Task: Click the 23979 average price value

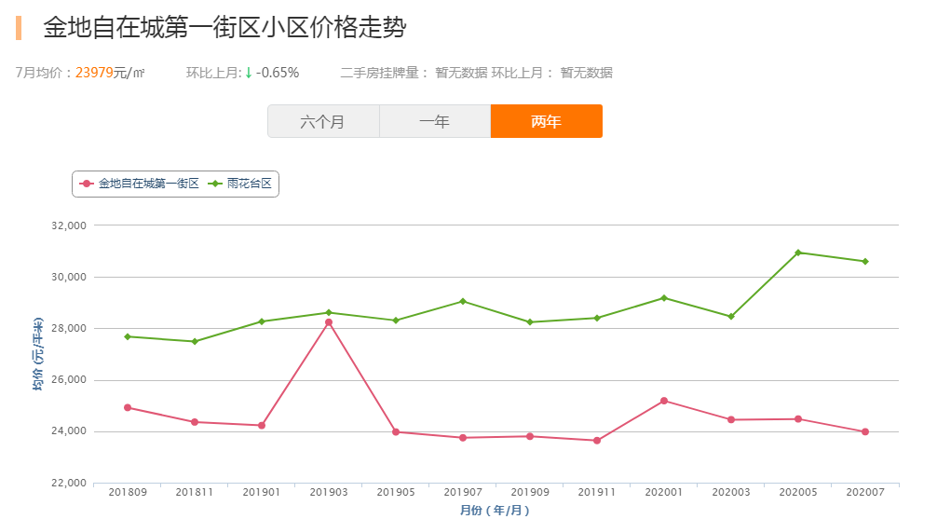Action: coord(94,73)
